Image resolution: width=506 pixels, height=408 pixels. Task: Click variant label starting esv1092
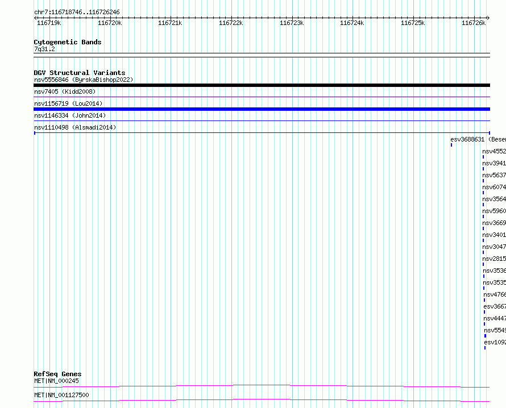[x=495, y=342]
